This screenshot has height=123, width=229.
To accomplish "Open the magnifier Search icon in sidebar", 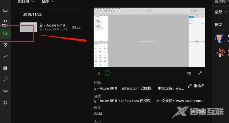I will pos(6,79).
